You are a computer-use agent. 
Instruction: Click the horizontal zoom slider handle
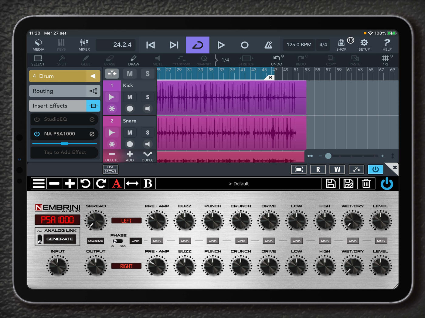tap(328, 156)
